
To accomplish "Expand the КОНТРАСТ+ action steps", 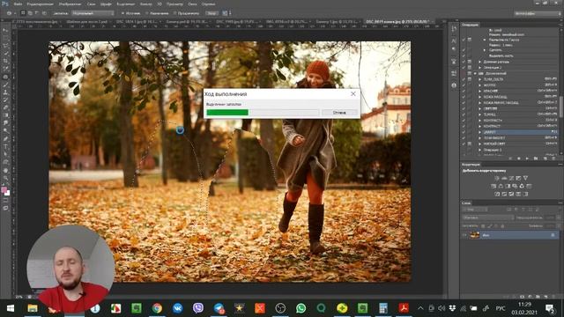I will [479, 121].
